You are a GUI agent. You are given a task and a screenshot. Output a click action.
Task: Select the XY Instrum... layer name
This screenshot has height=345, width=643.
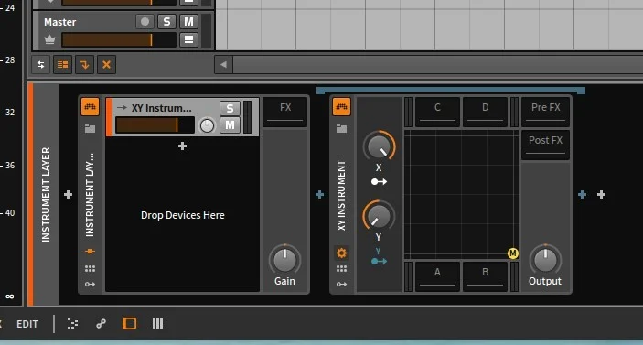[x=161, y=108]
